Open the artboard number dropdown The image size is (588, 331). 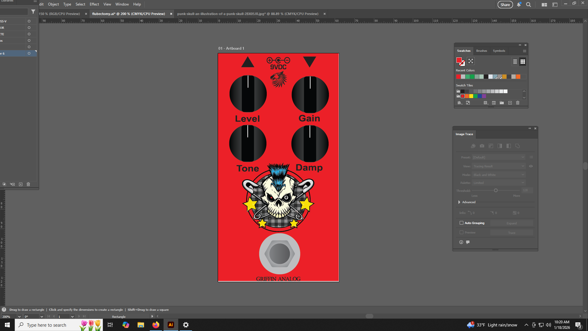pos(72,317)
